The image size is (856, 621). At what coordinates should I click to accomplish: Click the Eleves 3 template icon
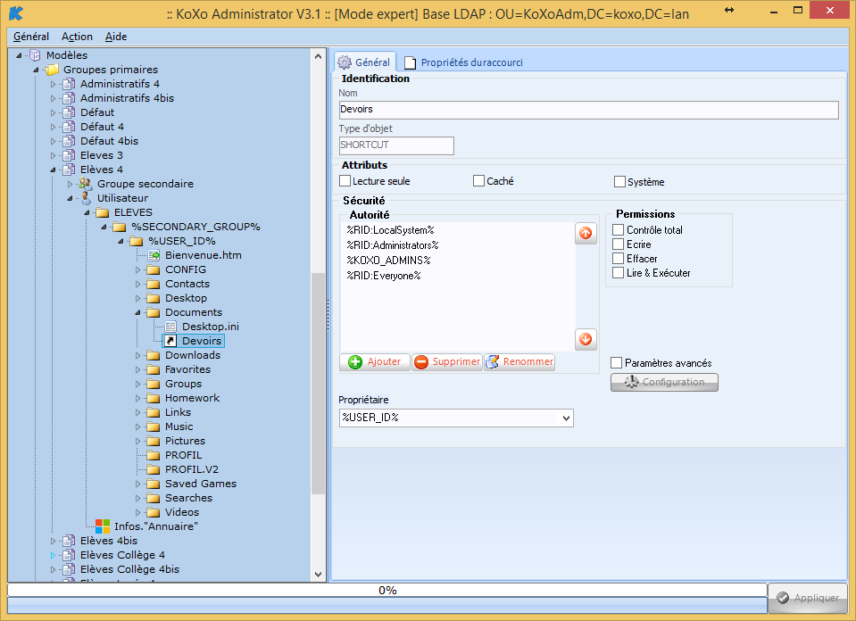[x=69, y=155]
